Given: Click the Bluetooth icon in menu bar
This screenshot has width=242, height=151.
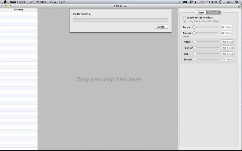Looking at the screenshot, I should coord(179,2).
